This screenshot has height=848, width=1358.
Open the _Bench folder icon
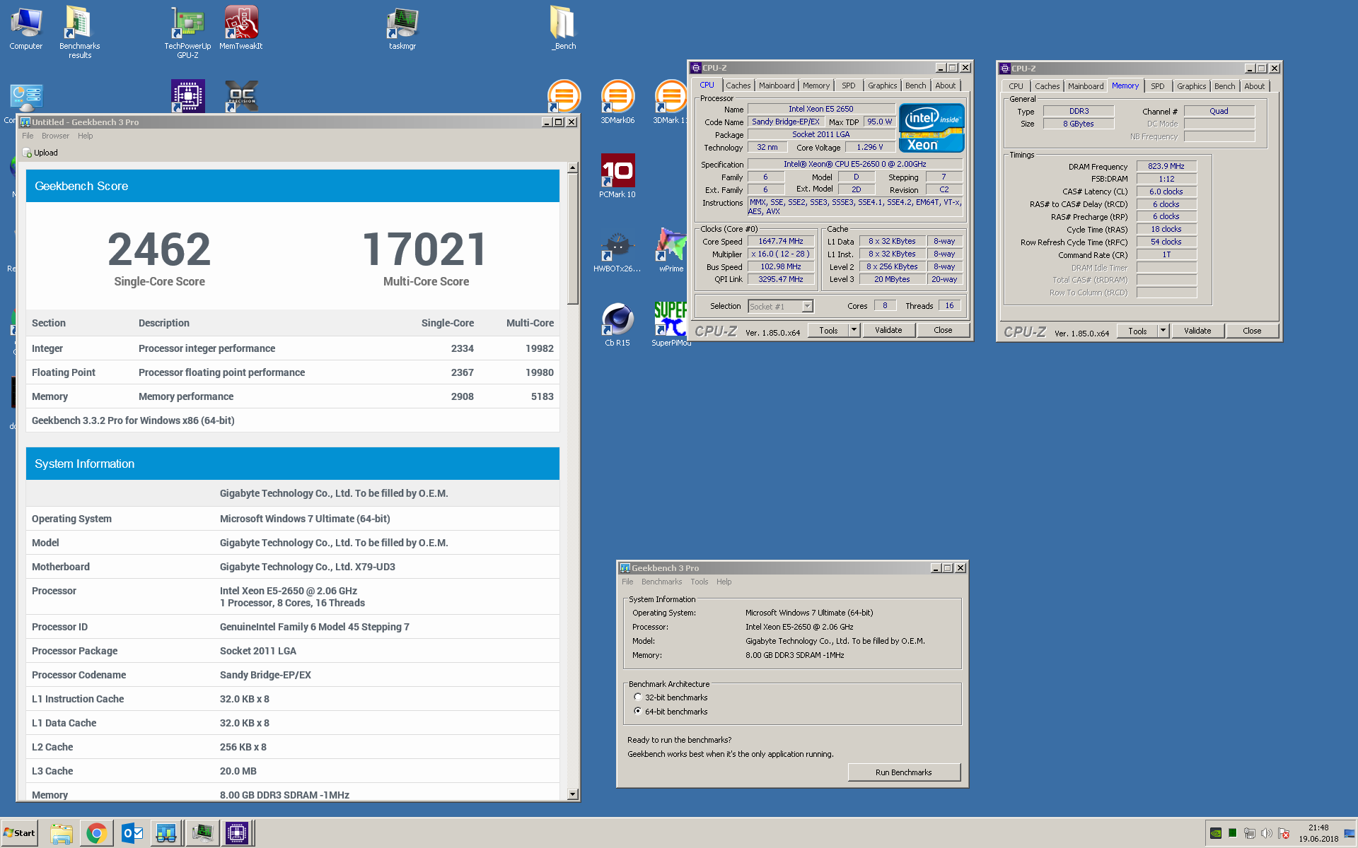(564, 28)
